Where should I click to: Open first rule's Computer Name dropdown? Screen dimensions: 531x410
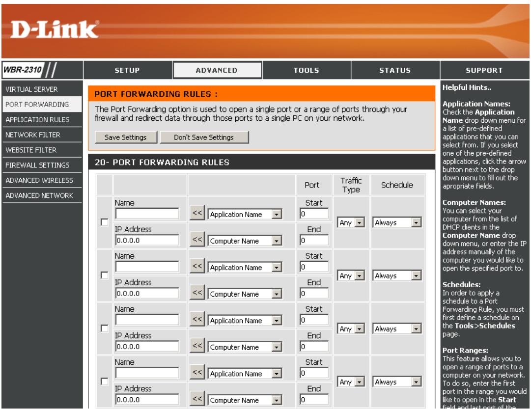pos(245,241)
